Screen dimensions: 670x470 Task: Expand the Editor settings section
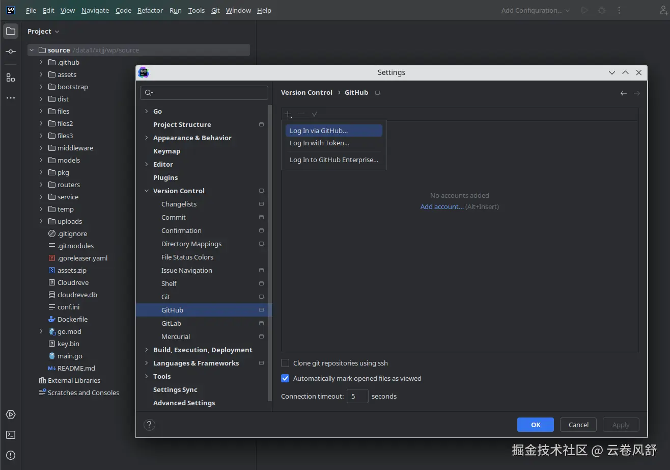click(x=147, y=164)
